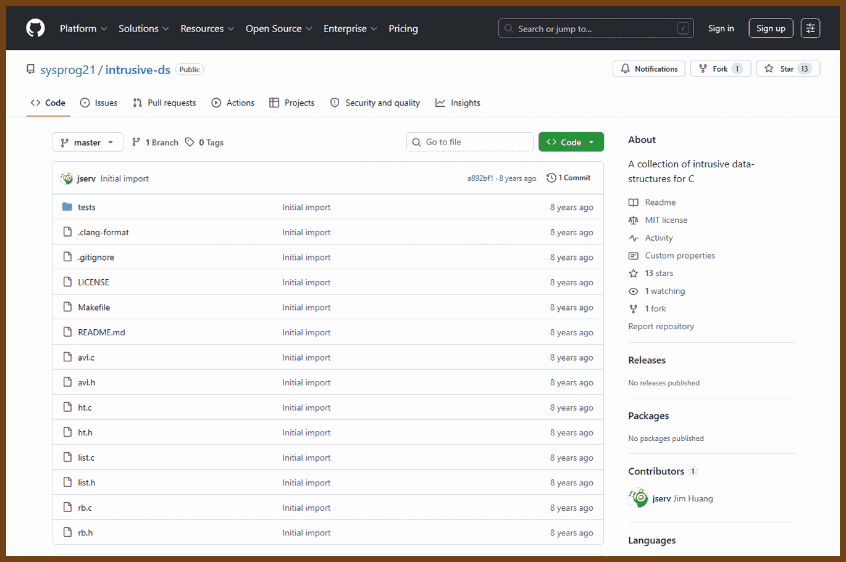Click the history clock icon by 1 Commit
Viewport: 846px width, 562px height.
click(x=551, y=178)
